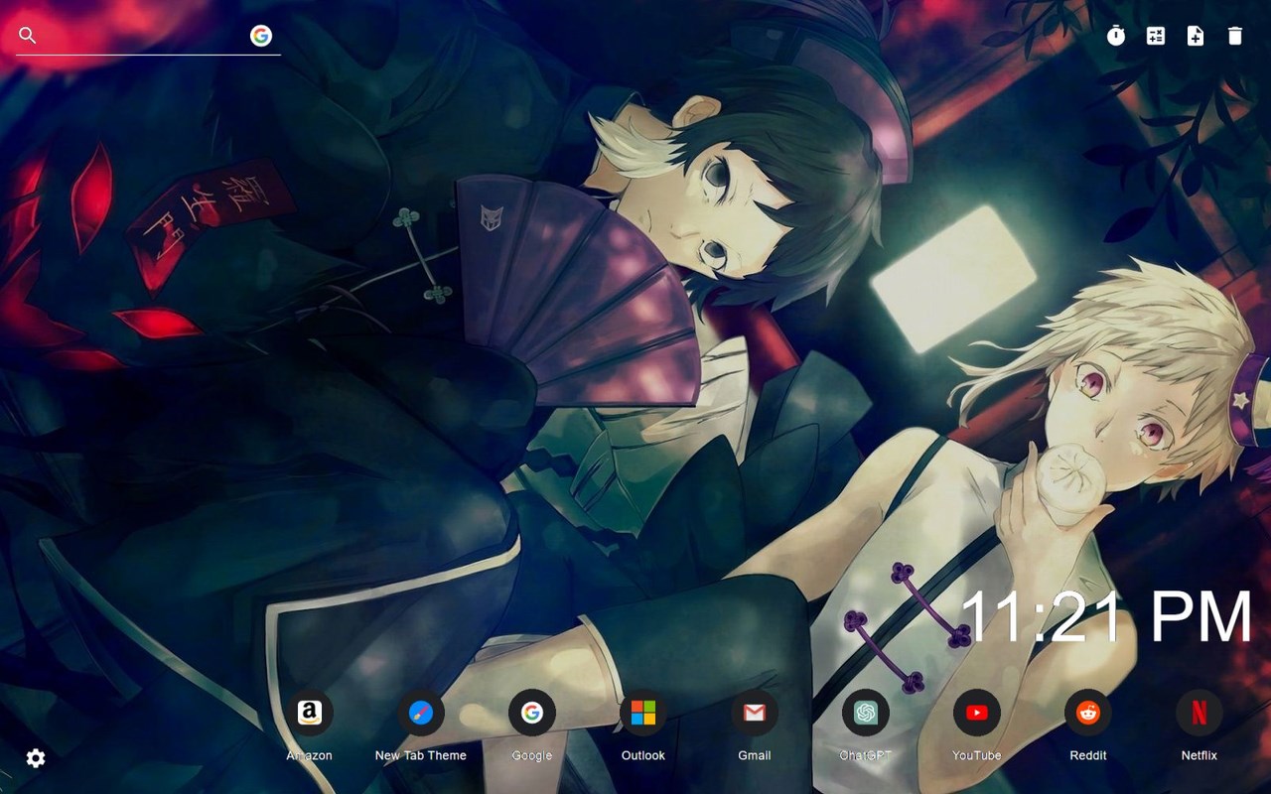Open the timer stopwatch tool
This screenshot has width=1271, height=794.
(x=1116, y=36)
